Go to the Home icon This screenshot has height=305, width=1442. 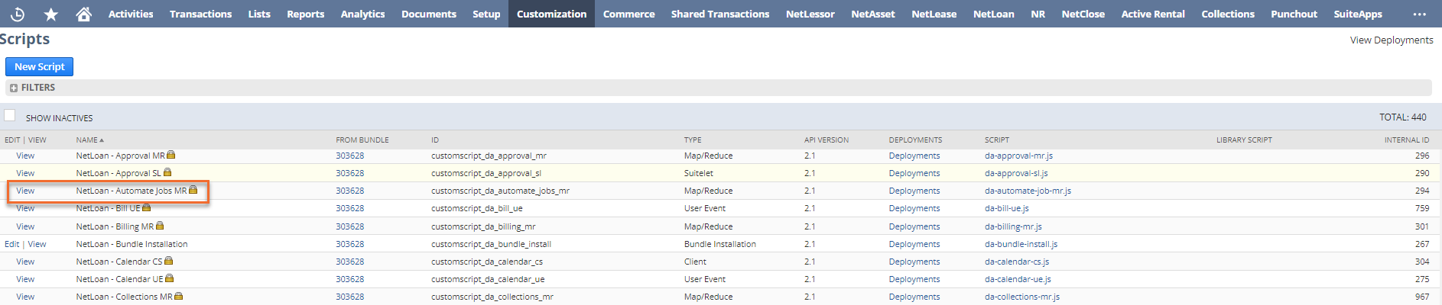pyautogui.click(x=84, y=14)
